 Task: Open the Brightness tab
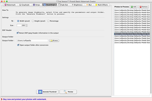[x=77, y=5]
